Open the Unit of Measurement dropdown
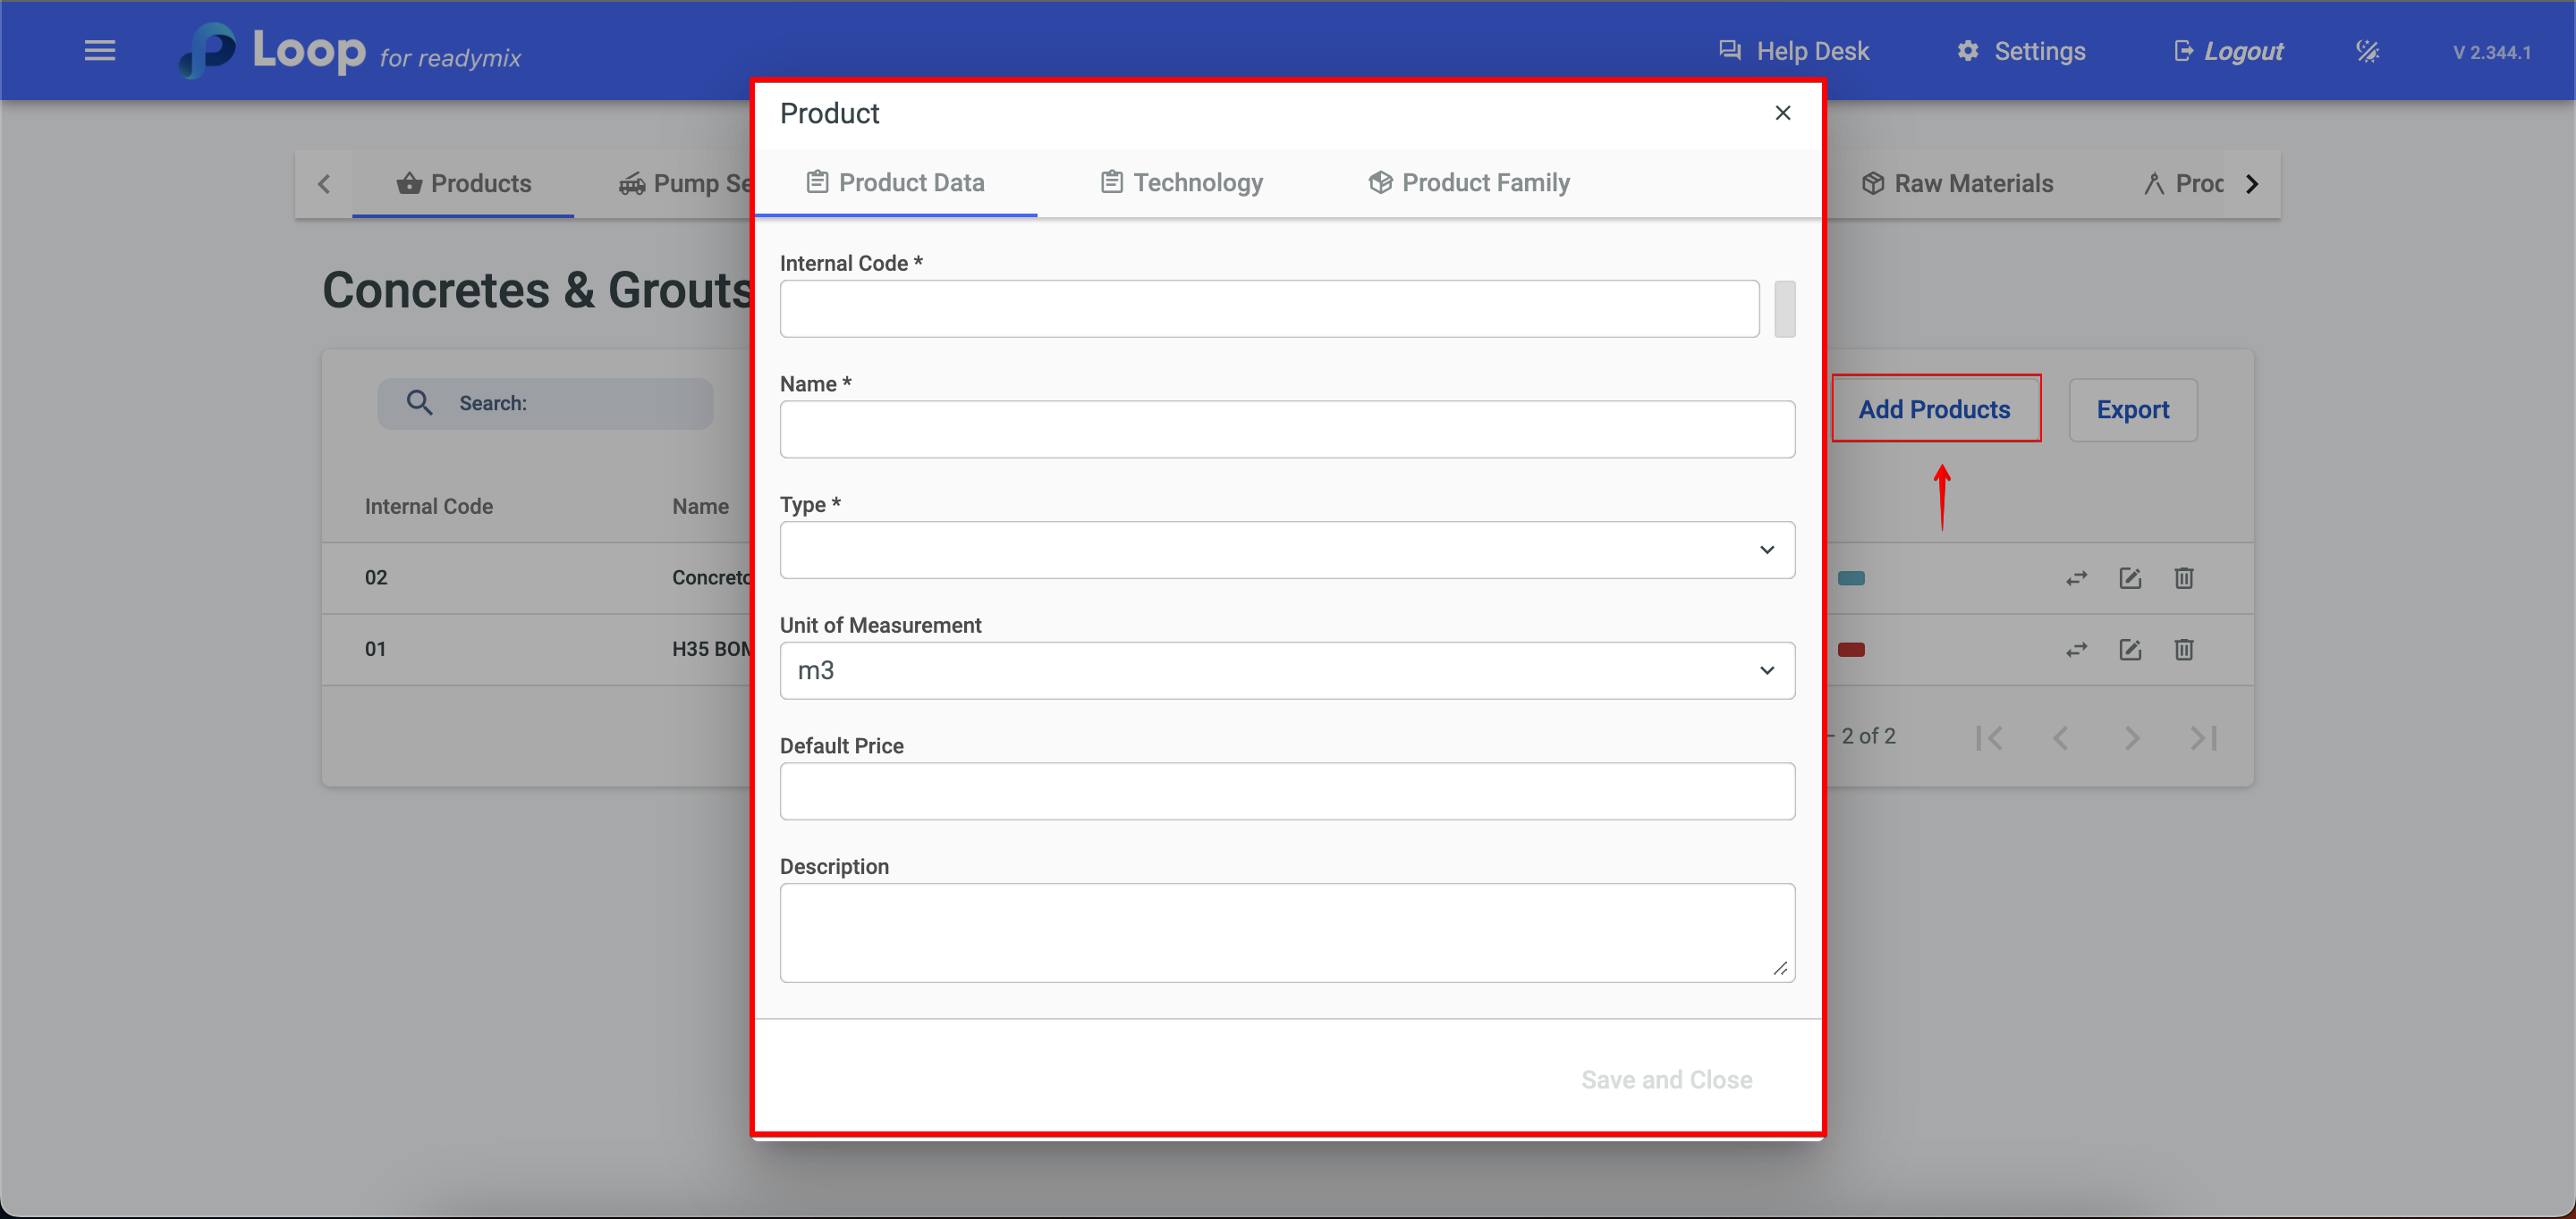The height and width of the screenshot is (1219, 2576). coord(1286,670)
